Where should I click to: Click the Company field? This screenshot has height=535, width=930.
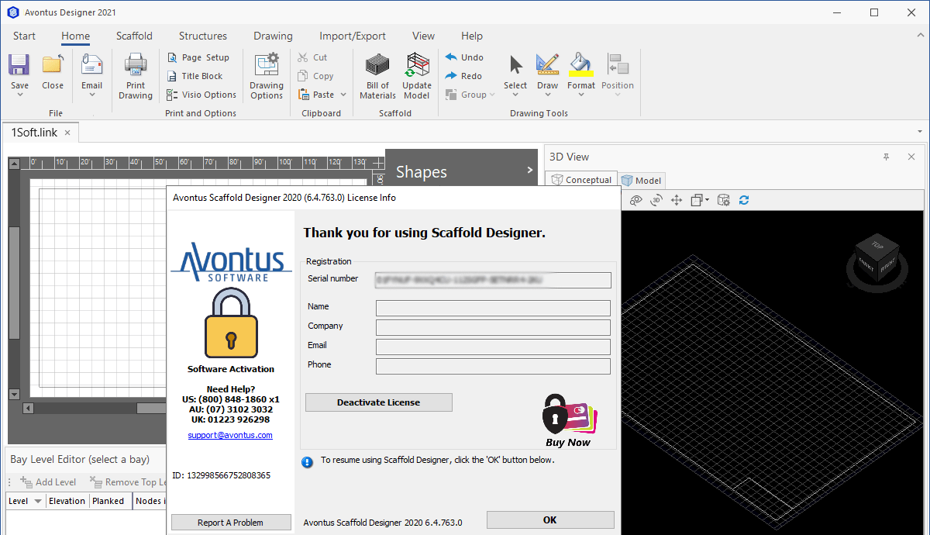pyautogui.click(x=493, y=327)
